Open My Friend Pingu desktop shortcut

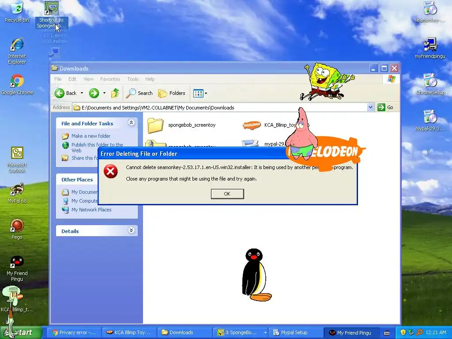pyautogui.click(x=17, y=268)
